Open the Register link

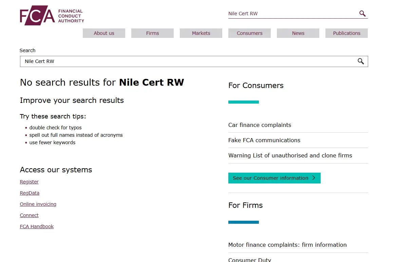[x=29, y=181]
